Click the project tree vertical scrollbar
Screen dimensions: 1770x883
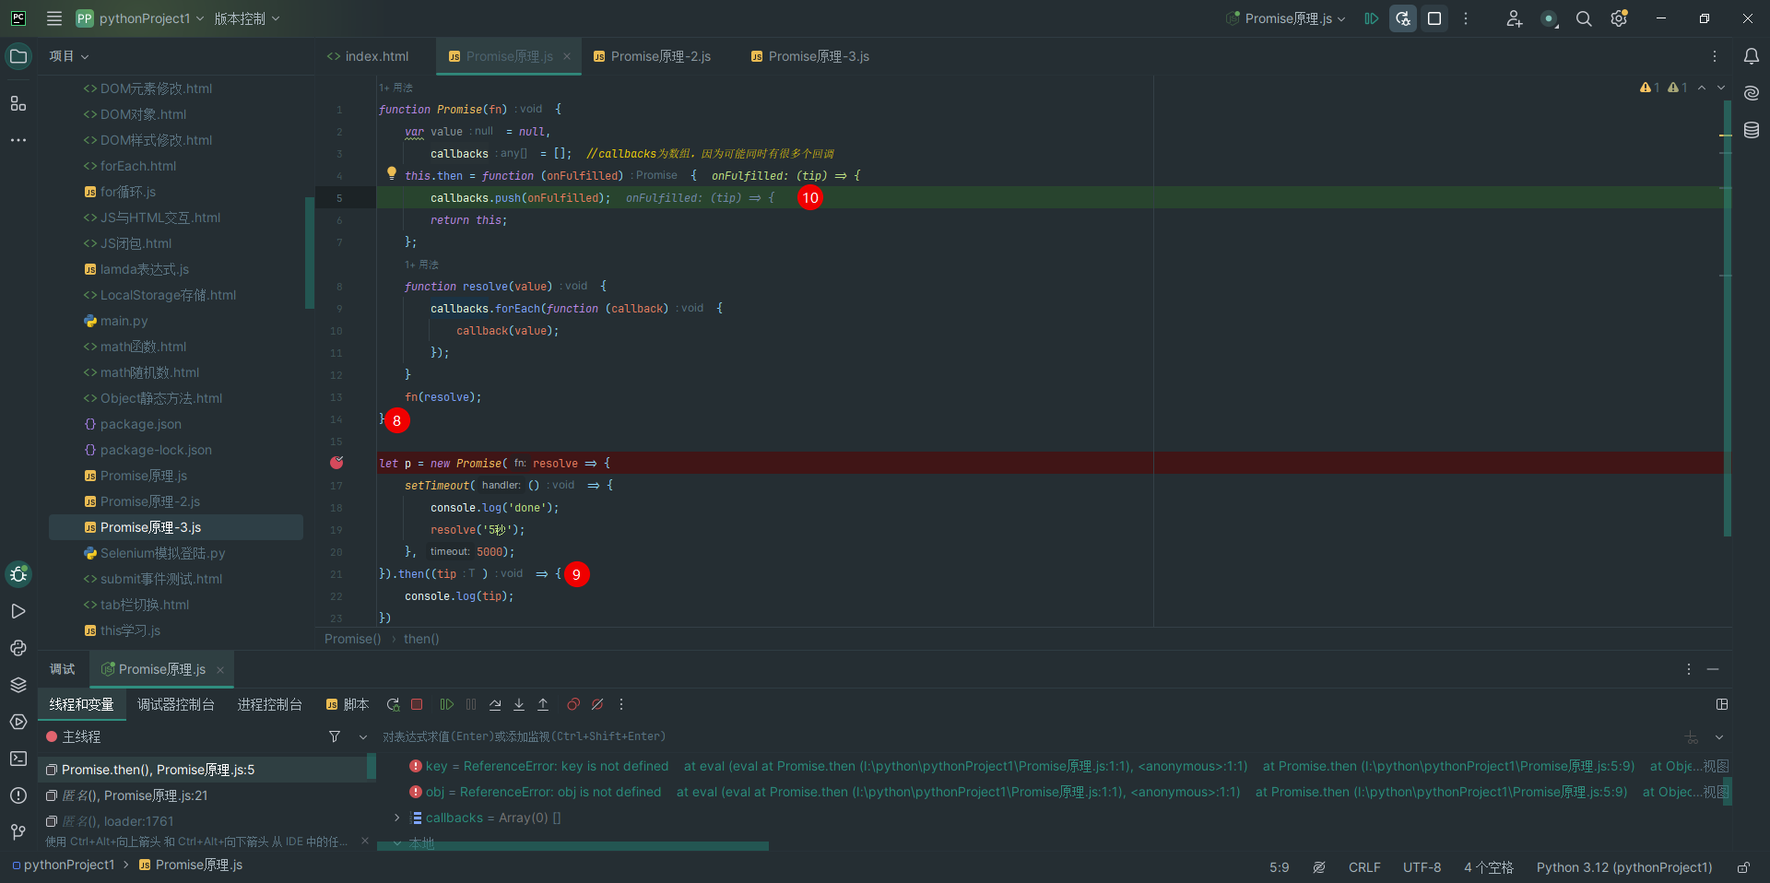[x=309, y=251]
